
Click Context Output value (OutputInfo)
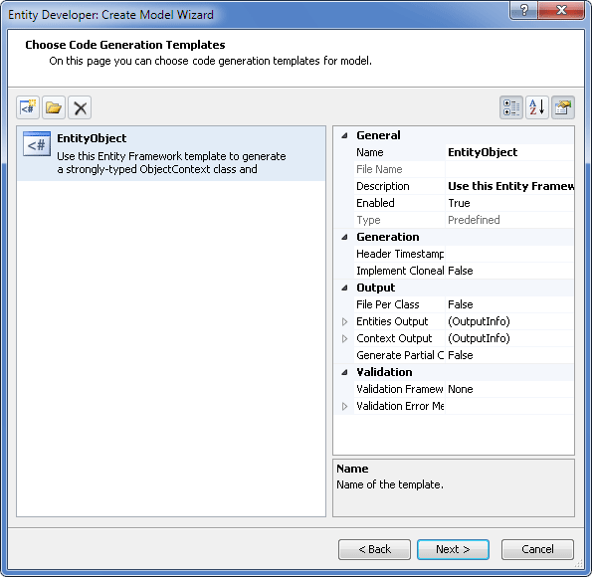509,338
